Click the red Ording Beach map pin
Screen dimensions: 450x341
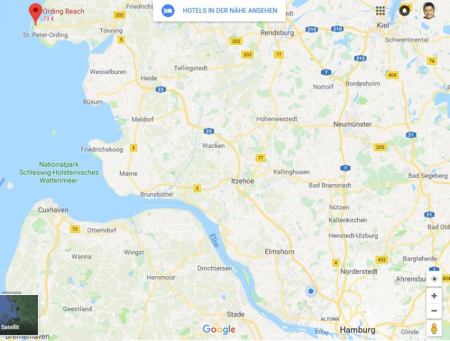pyautogui.click(x=35, y=13)
